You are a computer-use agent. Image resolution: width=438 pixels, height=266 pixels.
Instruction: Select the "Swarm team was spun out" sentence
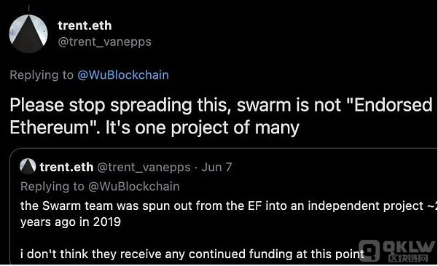pos(229,206)
